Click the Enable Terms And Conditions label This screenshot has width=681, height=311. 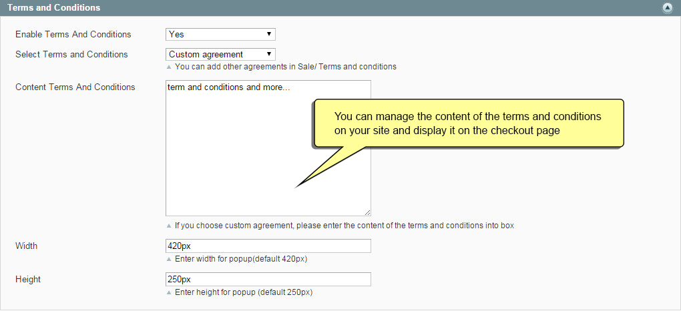click(x=73, y=34)
